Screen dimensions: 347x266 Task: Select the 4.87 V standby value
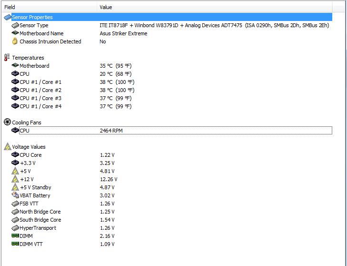coord(107,187)
